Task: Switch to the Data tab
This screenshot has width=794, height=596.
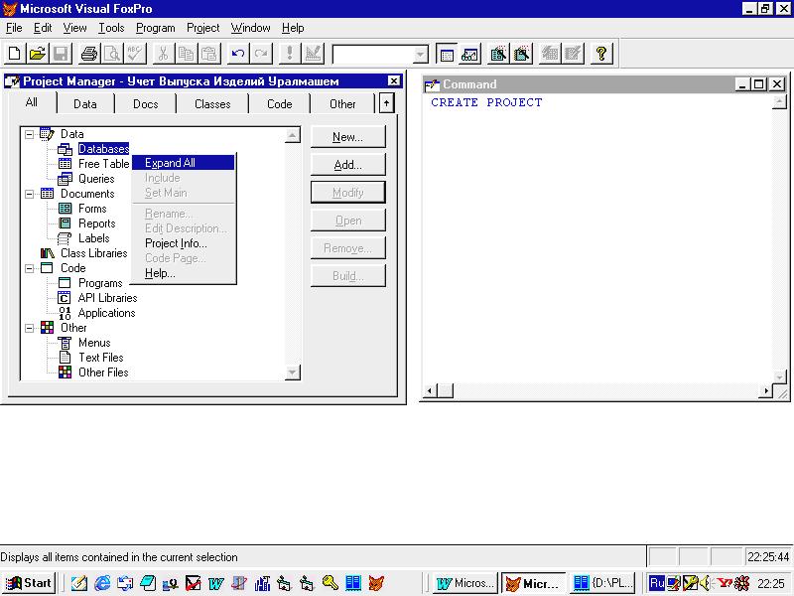Action: tap(85, 104)
